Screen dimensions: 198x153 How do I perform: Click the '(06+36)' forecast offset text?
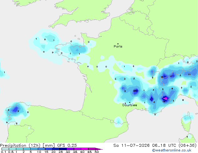[x=187, y=146]
